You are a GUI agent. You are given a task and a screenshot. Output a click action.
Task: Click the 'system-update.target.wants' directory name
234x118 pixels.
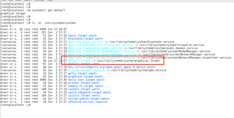click(89, 99)
